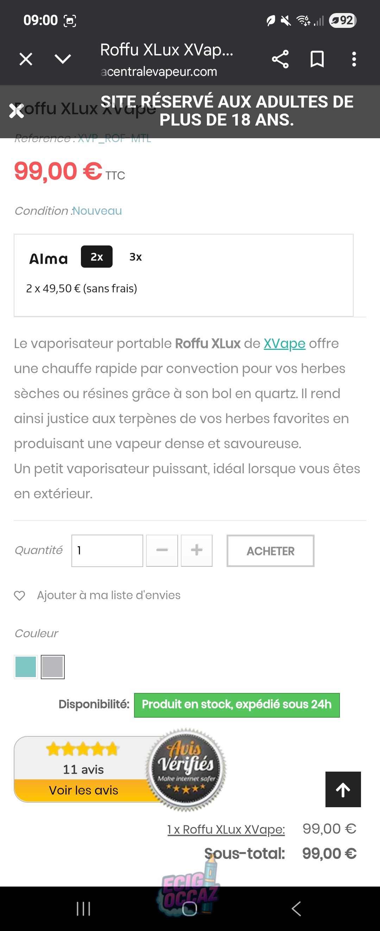Decrease quantity with minus button
Viewport: 380px width, 931px height.
162,550
